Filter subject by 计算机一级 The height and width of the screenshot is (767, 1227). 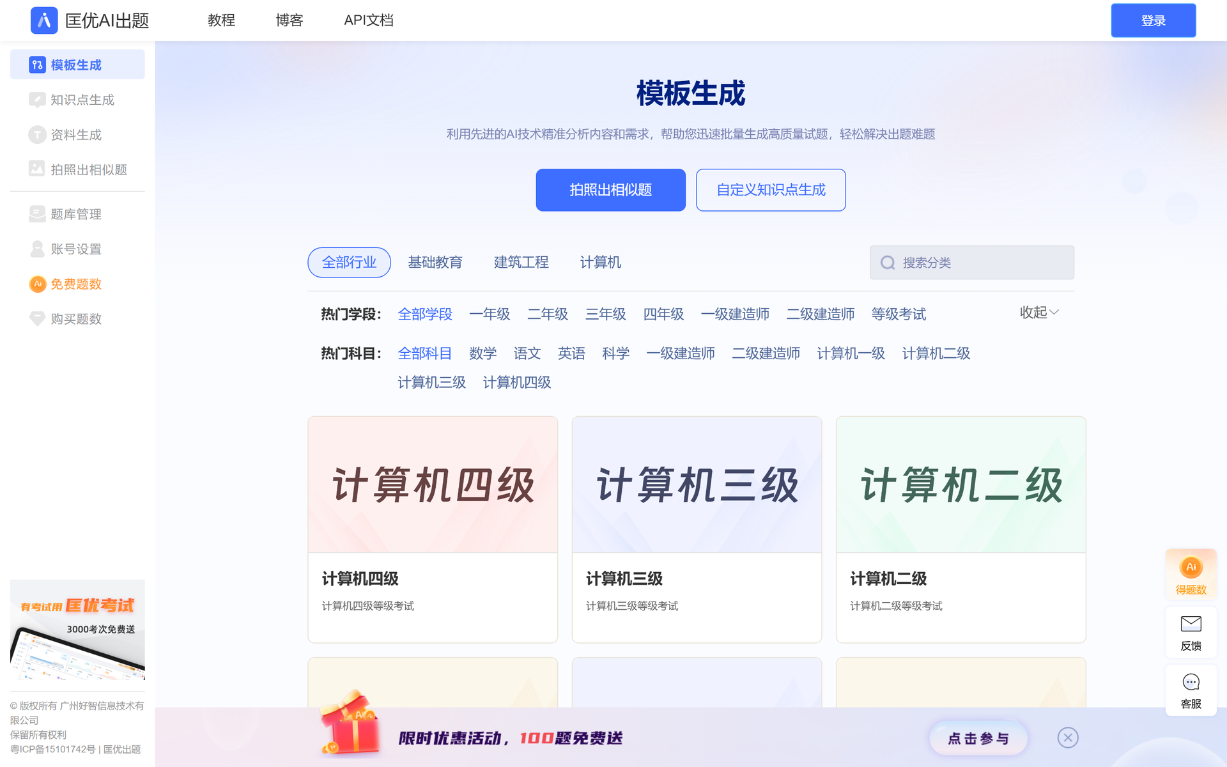click(x=851, y=353)
